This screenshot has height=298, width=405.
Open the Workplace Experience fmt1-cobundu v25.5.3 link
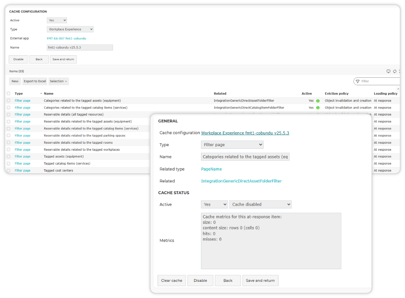pos(245,133)
